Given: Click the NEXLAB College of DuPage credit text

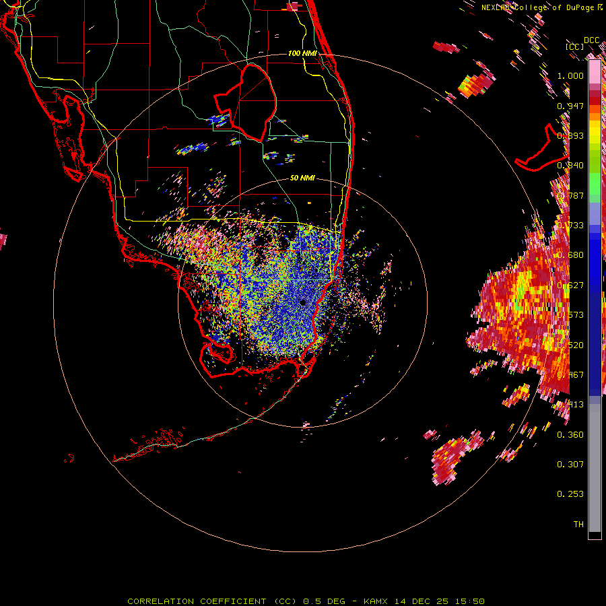Looking at the screenshot, I should click(542, 7).
